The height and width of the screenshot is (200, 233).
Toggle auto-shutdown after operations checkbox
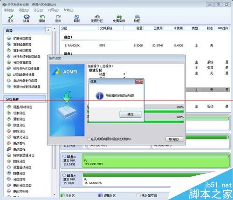(x=89, y=139)
